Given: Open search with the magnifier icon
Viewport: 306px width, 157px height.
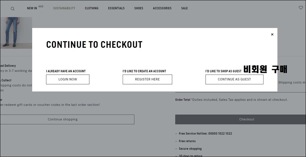Looking at the screenshot, I should click(x=12, y=9).
